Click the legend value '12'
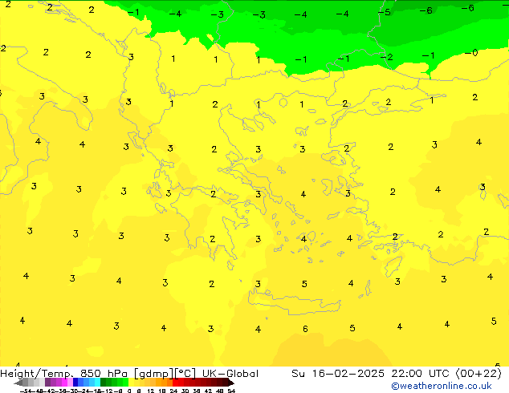Image resolution: width=509 pixels, height=393 pixels. click(x=151, y=391)
